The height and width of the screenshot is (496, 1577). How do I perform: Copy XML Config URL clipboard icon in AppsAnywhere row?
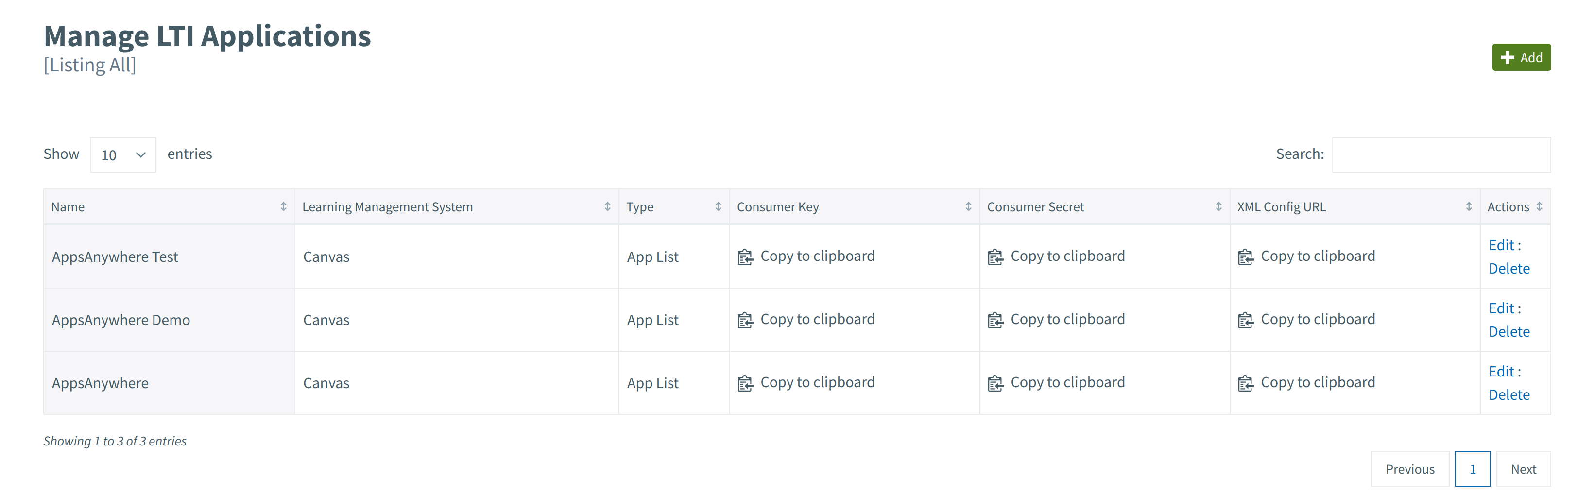tap(1246, 383)
